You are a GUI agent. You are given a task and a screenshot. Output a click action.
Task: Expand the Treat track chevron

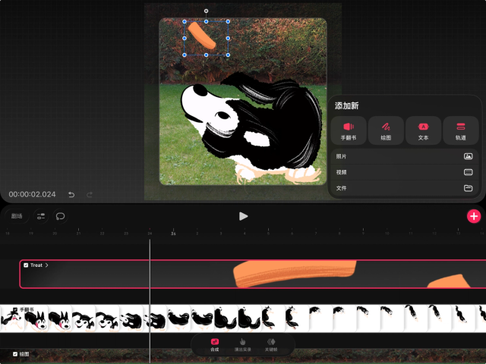pos(47,265)
